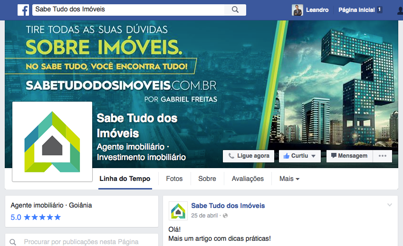The height and width of the screenshot is (246, 403).
Task: Click the globe privacy icon on post
Action: coord(225,216)
